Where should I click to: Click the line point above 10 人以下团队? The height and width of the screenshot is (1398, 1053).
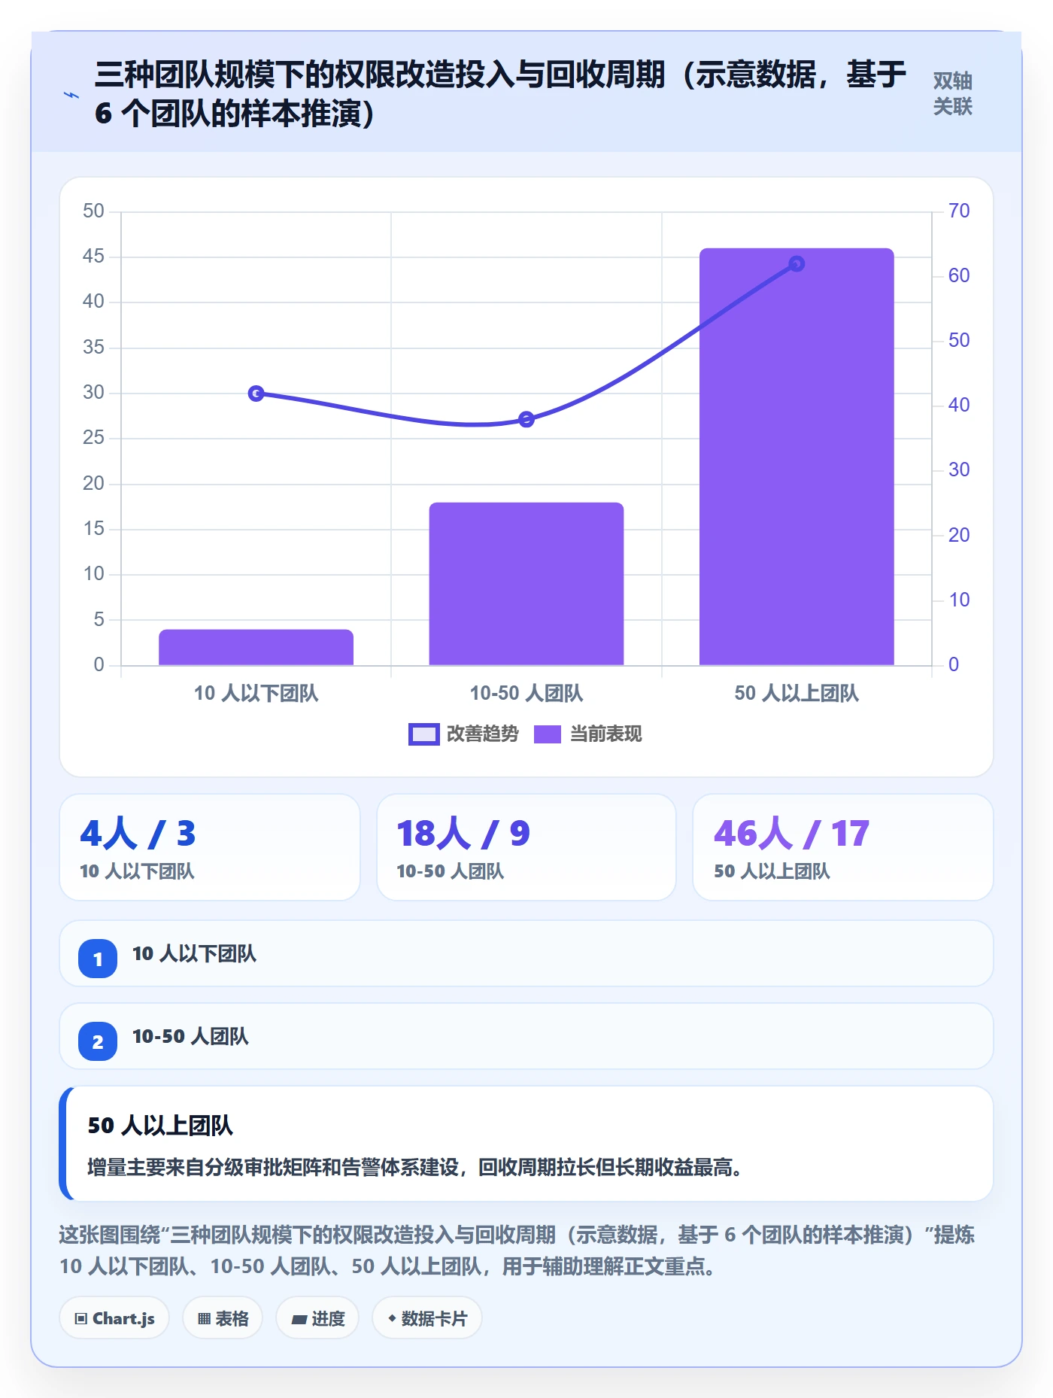(x=256, y=394)
